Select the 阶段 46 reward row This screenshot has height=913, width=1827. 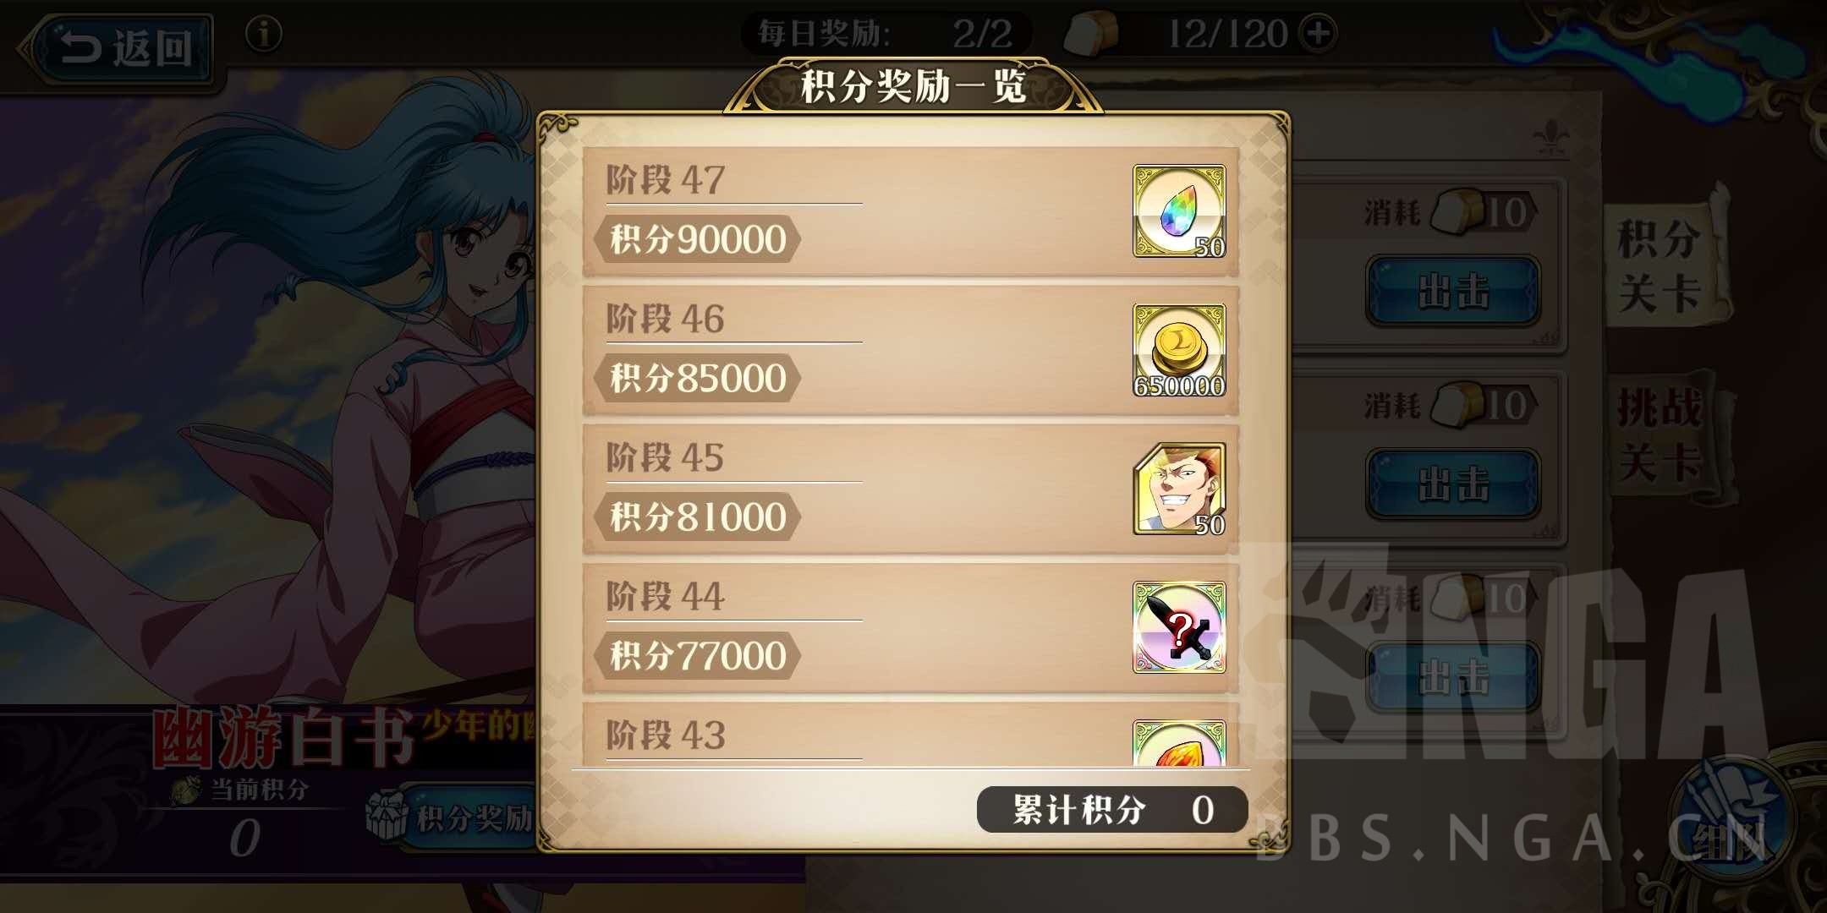pyautogui.click(x=911, y=350)
